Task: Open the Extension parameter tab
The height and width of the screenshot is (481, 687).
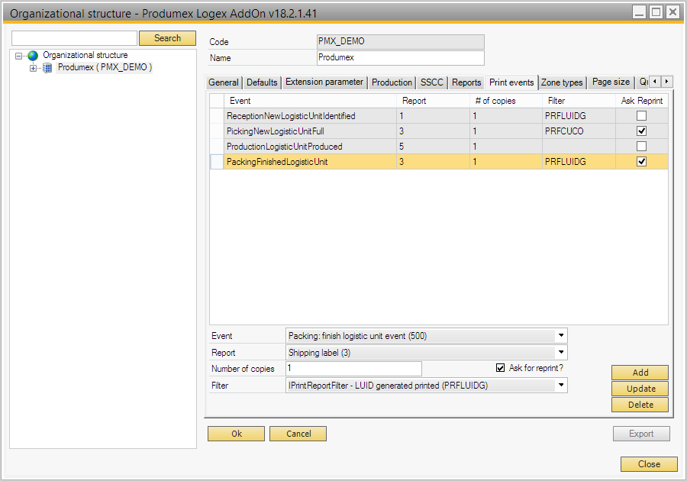Action: point(324,82)
